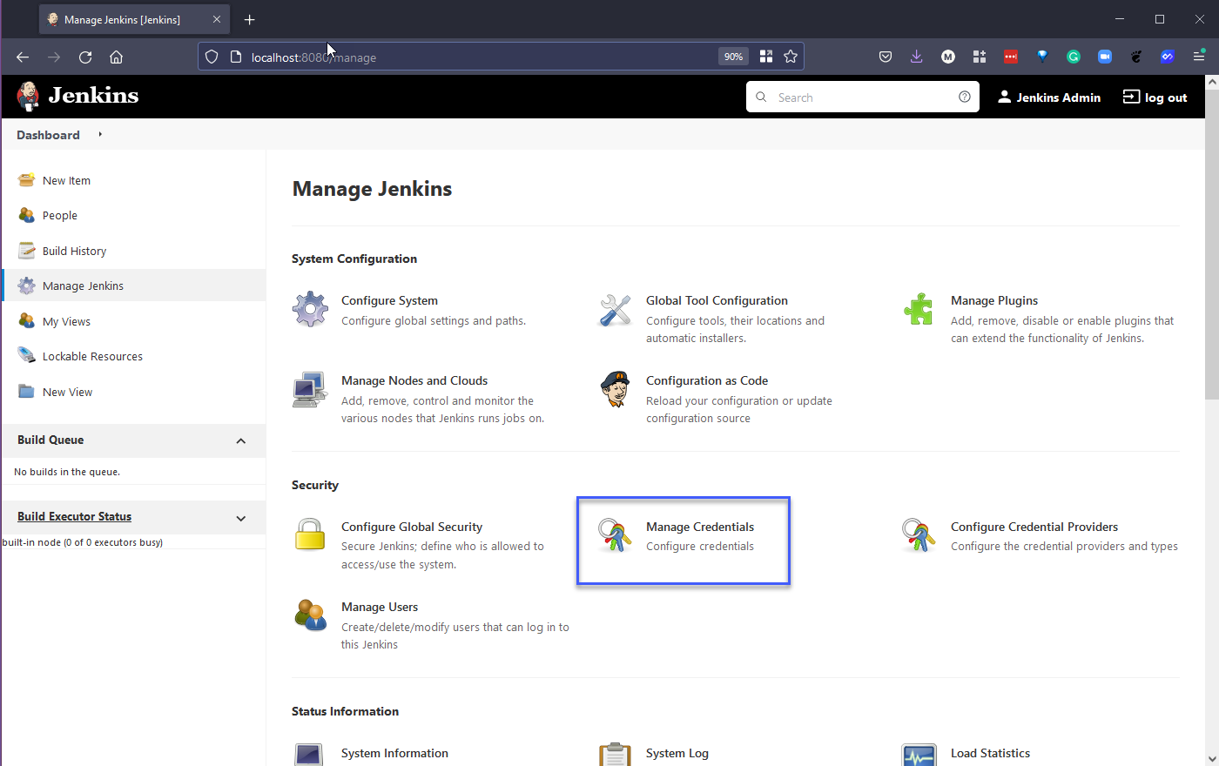
Task: Click the browser zoom level 90% indicator
Action: (733, 57)
